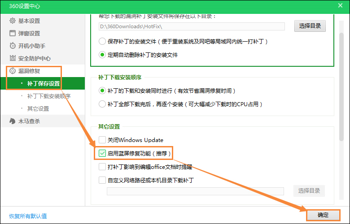Viewport: 350px width, 224px height.
Task: Click the shield icon beside 安全防护中心
Action: 13,58
